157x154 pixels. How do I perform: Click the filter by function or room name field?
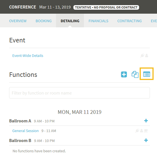[80, 93]
